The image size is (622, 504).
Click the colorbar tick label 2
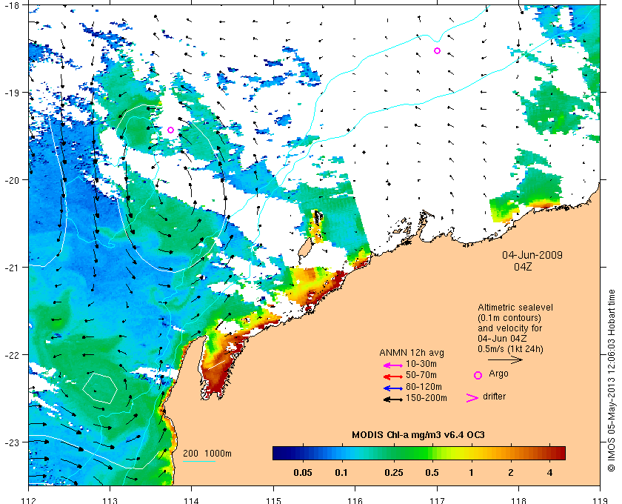point(510,473)
